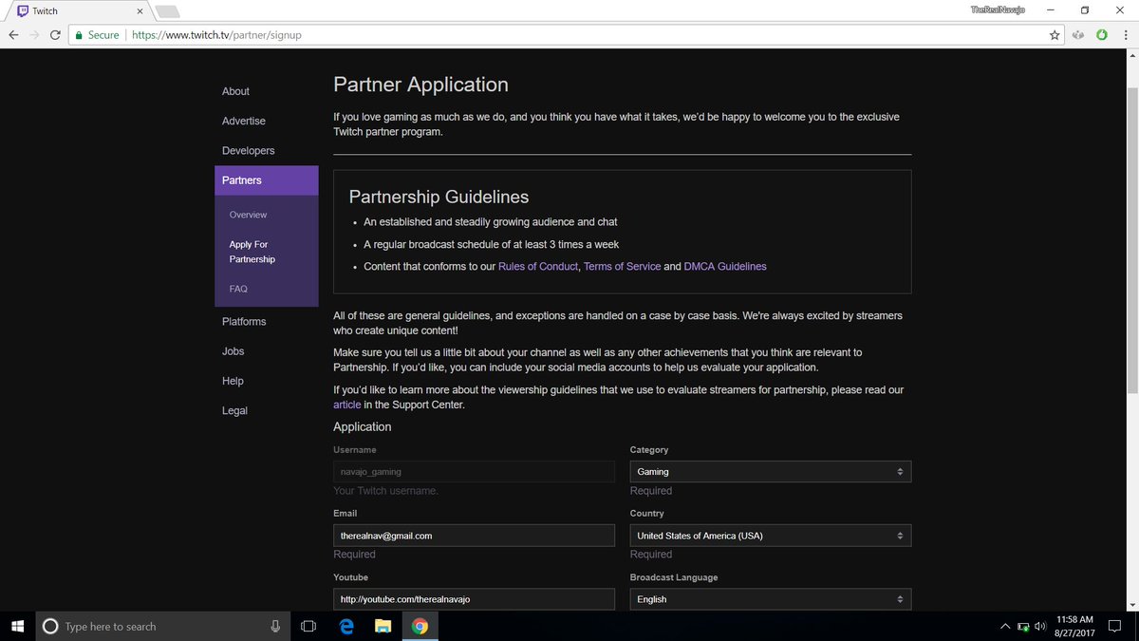Click the battery icon in the tray
Screen dimensions: 1139x641
point(1023,627)
